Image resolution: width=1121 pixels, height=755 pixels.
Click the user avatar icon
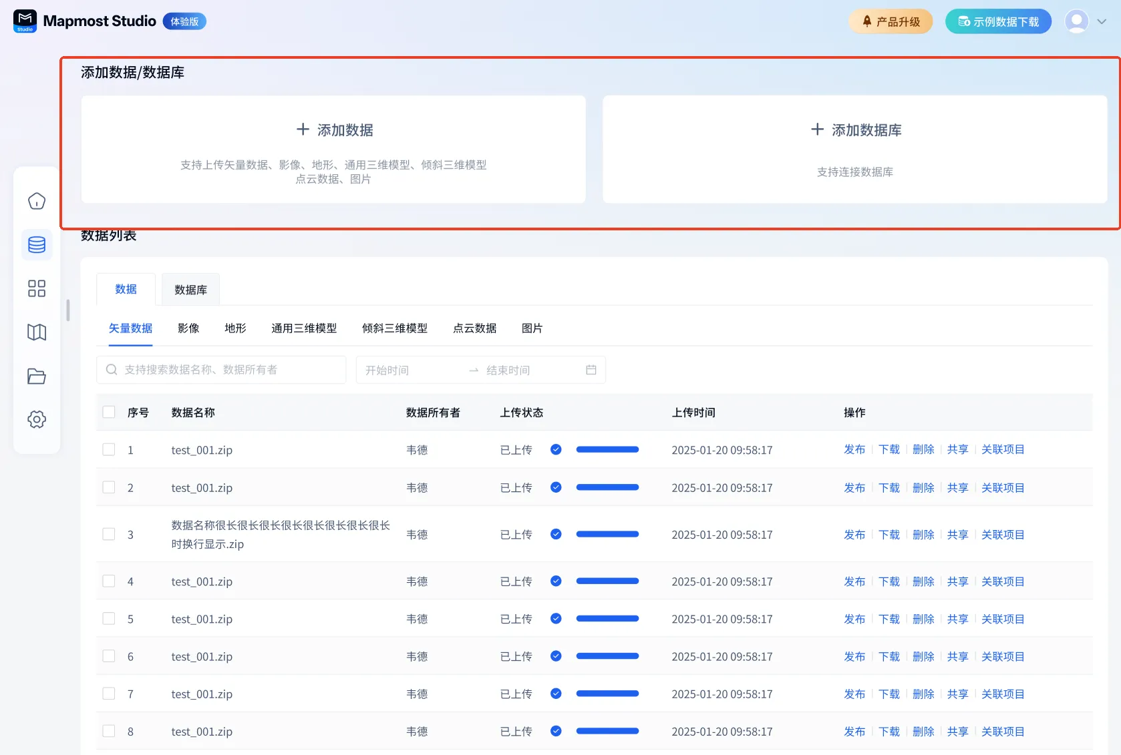1076,21
